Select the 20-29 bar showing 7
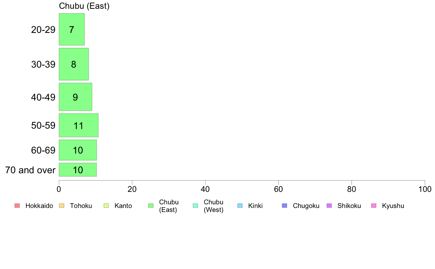This screenshot has height=269, width=435. point(71,29)
